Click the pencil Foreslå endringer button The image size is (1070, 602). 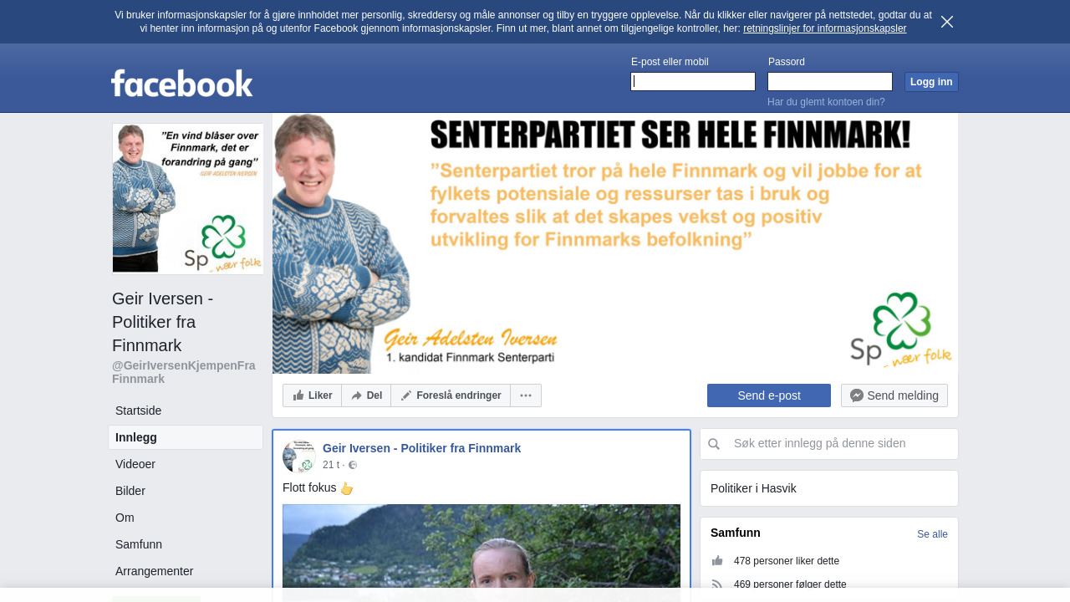pyautogui.click(x=451, y=395)
